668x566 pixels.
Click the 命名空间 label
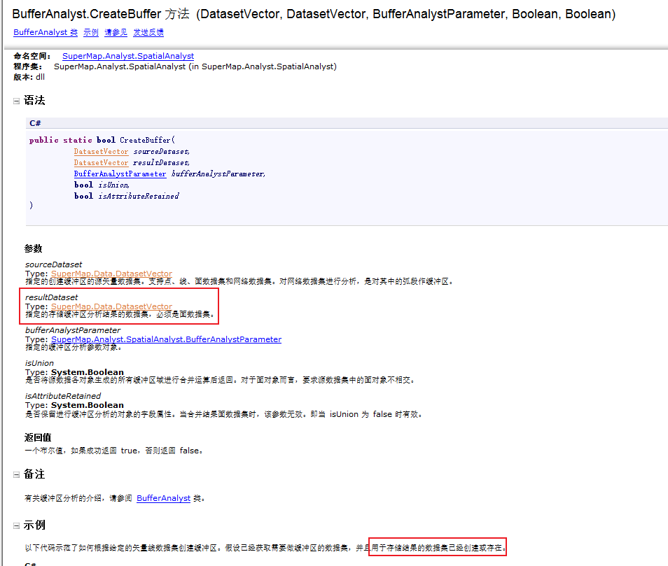click(32, 56)
